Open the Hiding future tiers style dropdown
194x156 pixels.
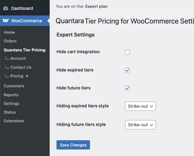pos(140,125)
